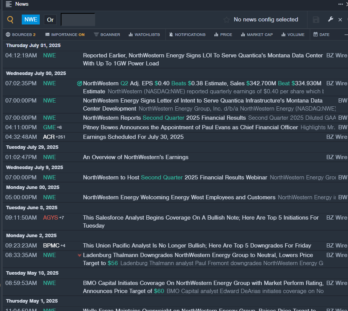The height and width of the screenshot is (311, 348).
Task: Click the NWE ticker in the 08:59:53AM row
Action: (x=49, y=283)
